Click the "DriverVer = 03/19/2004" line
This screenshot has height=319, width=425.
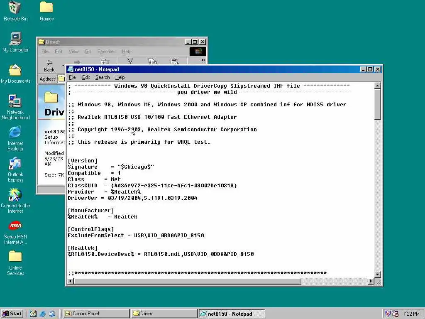132,198
